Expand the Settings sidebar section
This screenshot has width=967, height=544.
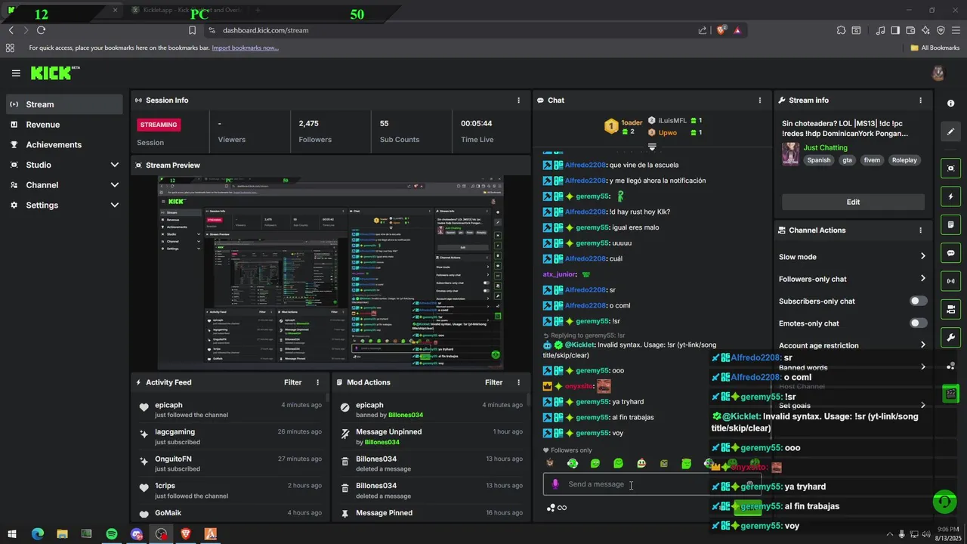tap(64, 205)
